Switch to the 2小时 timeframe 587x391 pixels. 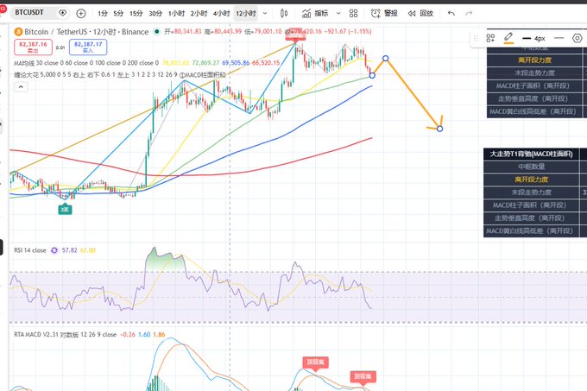tap(199, 14)
